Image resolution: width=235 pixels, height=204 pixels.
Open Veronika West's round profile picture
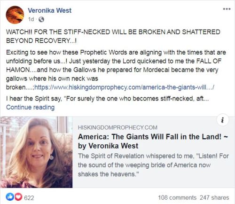(x=15, y=15)
